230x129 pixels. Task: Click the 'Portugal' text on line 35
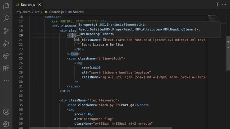129,105
